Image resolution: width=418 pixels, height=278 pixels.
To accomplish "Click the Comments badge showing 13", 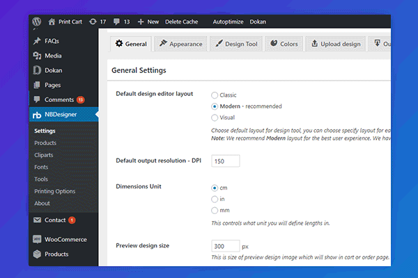I will (x=81, y=100).
